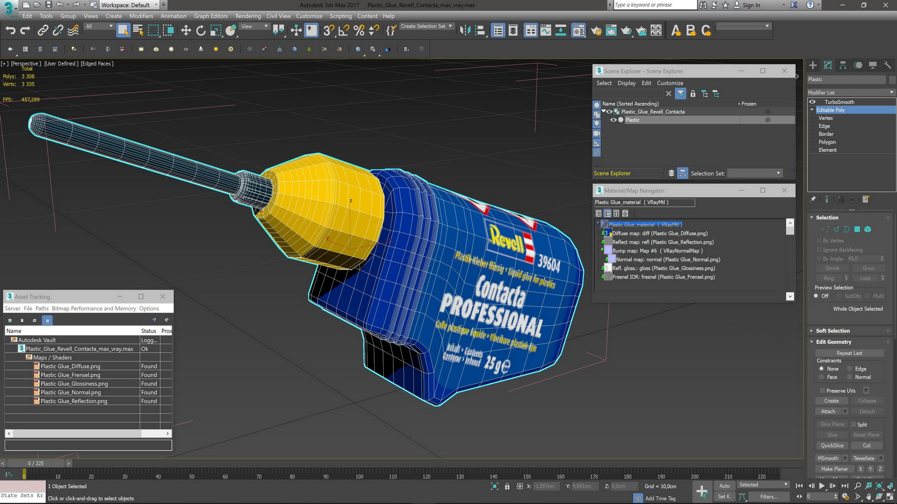The image size is (897, 504).
Task: Switch to the Utilities wrench panel tab
Action: coord(888,65)
